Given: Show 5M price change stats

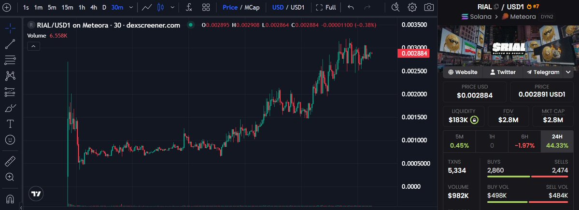Looking at the screenshot, I should 459,141.
